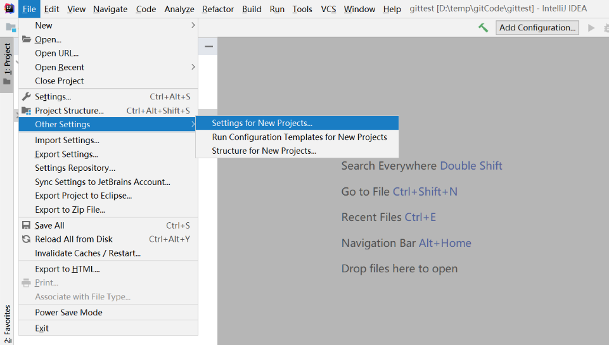Open the 2: Favorites side tool window tab

pos(8,324)
